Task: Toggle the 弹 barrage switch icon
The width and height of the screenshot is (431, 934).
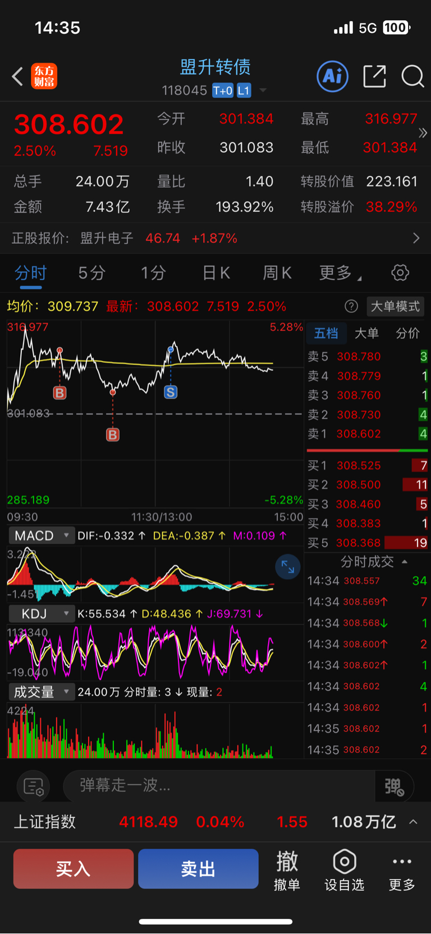Action: point(395,786)
